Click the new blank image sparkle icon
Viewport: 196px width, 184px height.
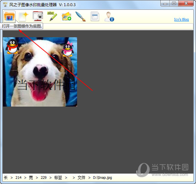click(24, 16)
